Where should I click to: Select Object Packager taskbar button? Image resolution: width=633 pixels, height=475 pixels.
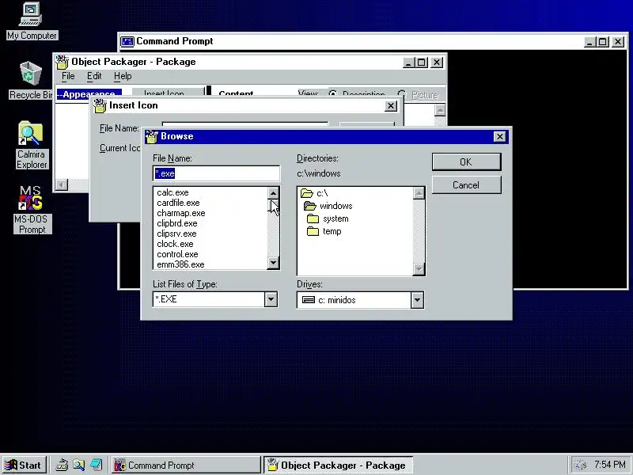[x=339, y=465]
